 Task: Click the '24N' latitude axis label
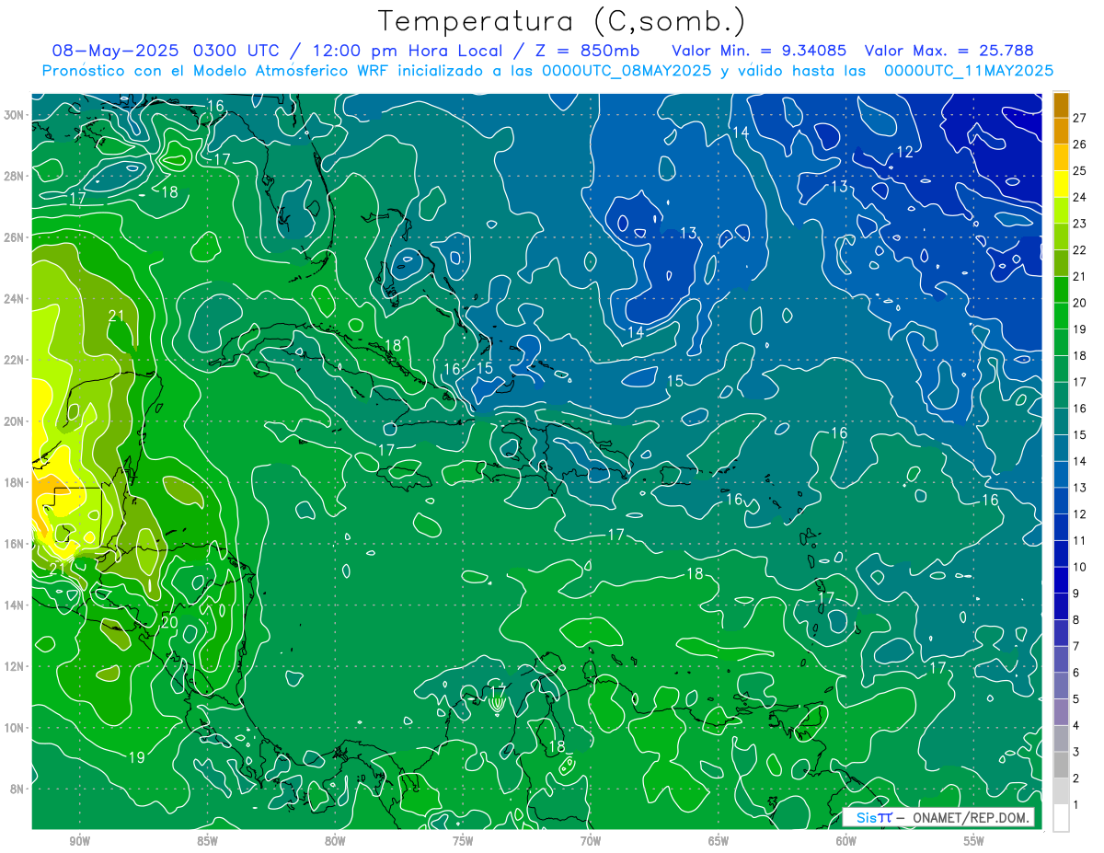pyautogui.click(x=15, y=299)
